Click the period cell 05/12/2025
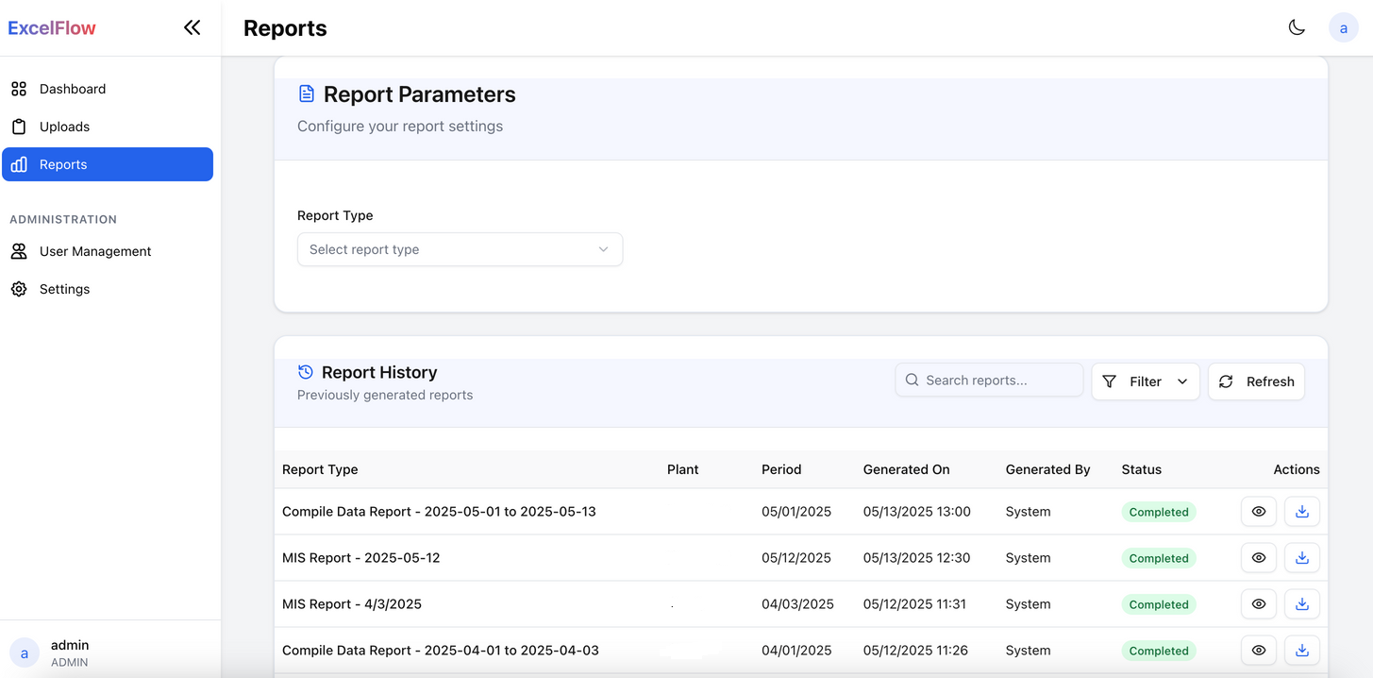1373x678 pixels. click(x=796, y=557)
